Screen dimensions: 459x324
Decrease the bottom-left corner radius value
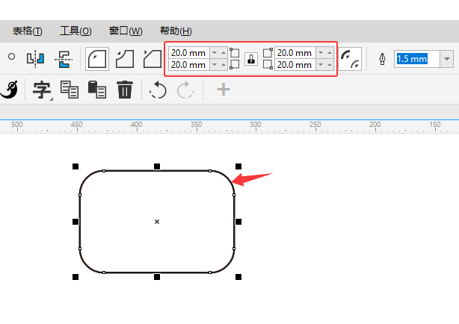tap(215, 65)
